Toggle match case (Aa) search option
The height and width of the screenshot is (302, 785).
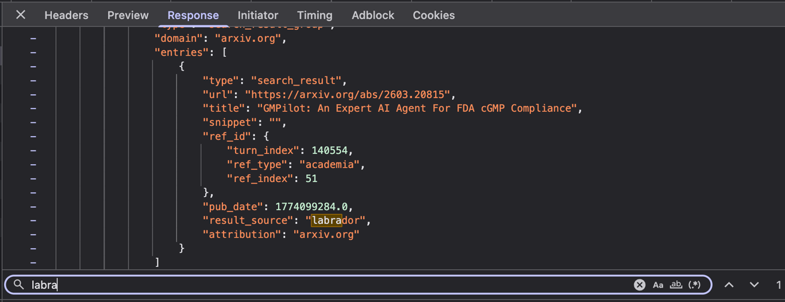pyautogui.click(x=658, y=285)
